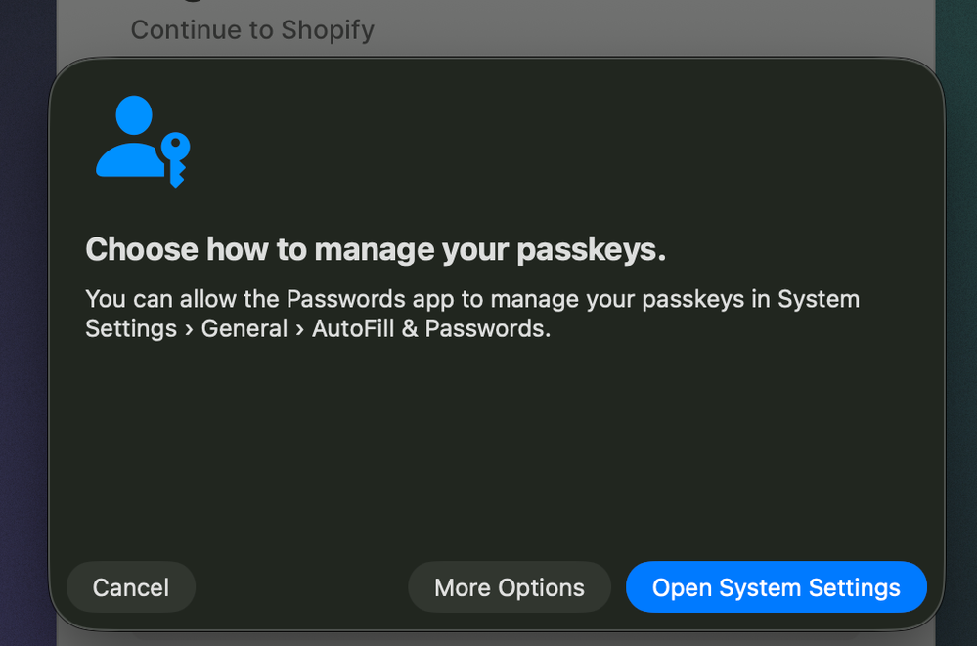This screenshot has height=646, width=977.
Task: Open More Options for passkeys
Action: [510, 587]
